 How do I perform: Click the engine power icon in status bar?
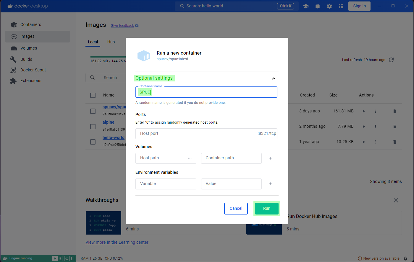point(67,258)
